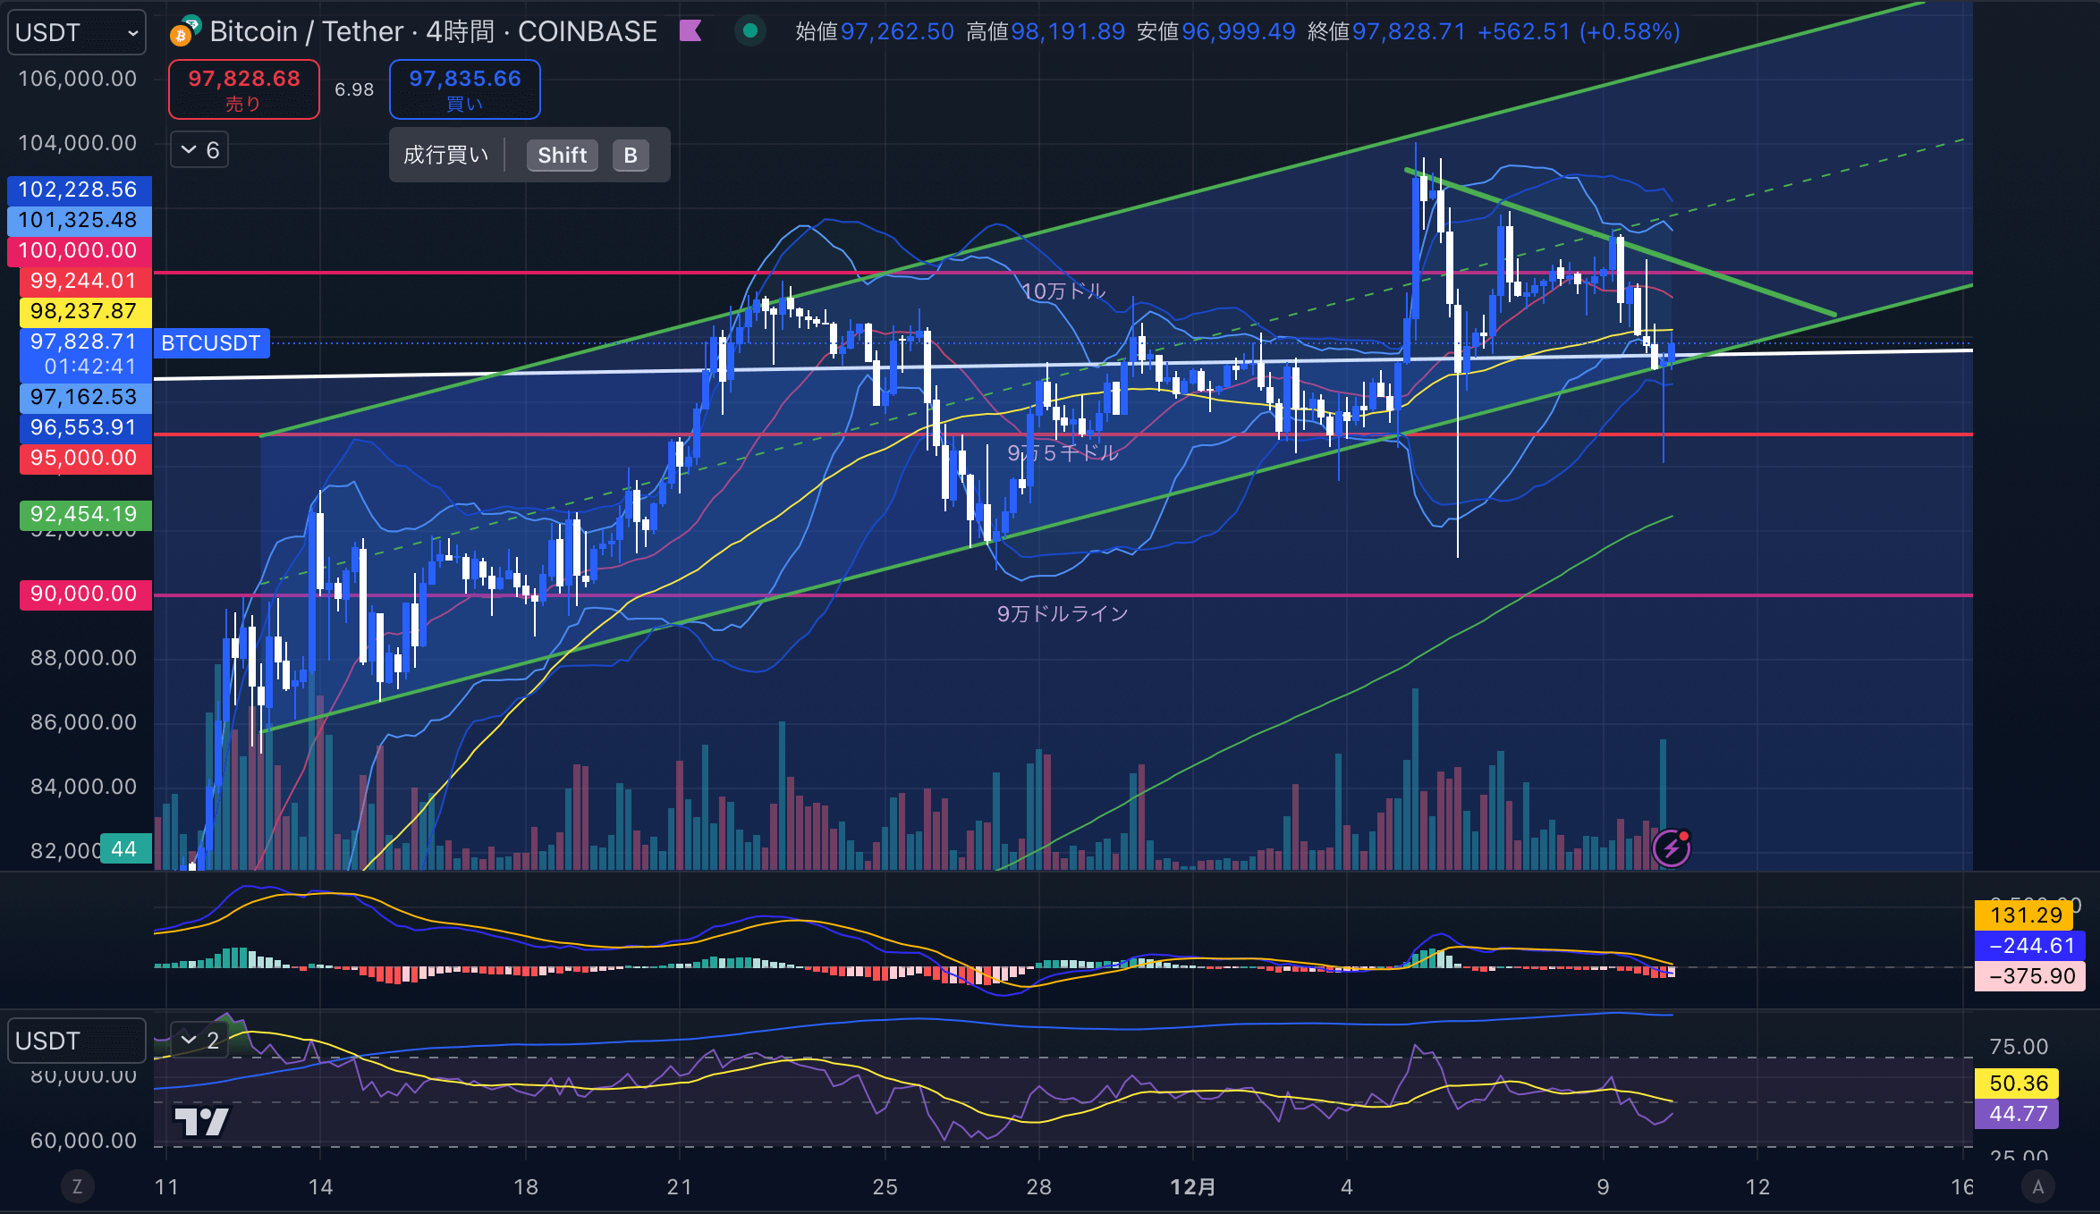Click the green 44 volume badge

[x=124, y=849]
